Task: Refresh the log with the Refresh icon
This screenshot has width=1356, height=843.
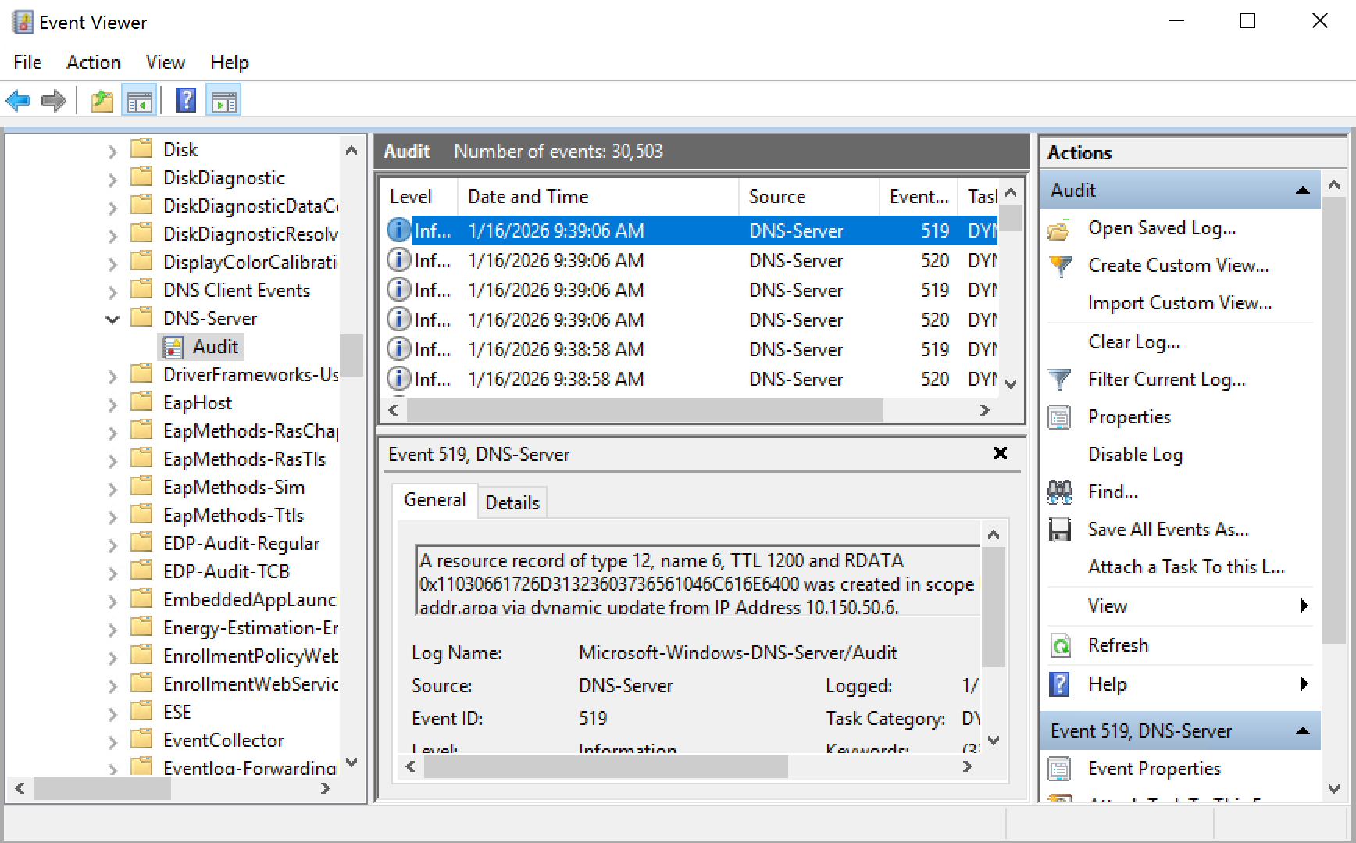Action: (x=1060, y=645)
